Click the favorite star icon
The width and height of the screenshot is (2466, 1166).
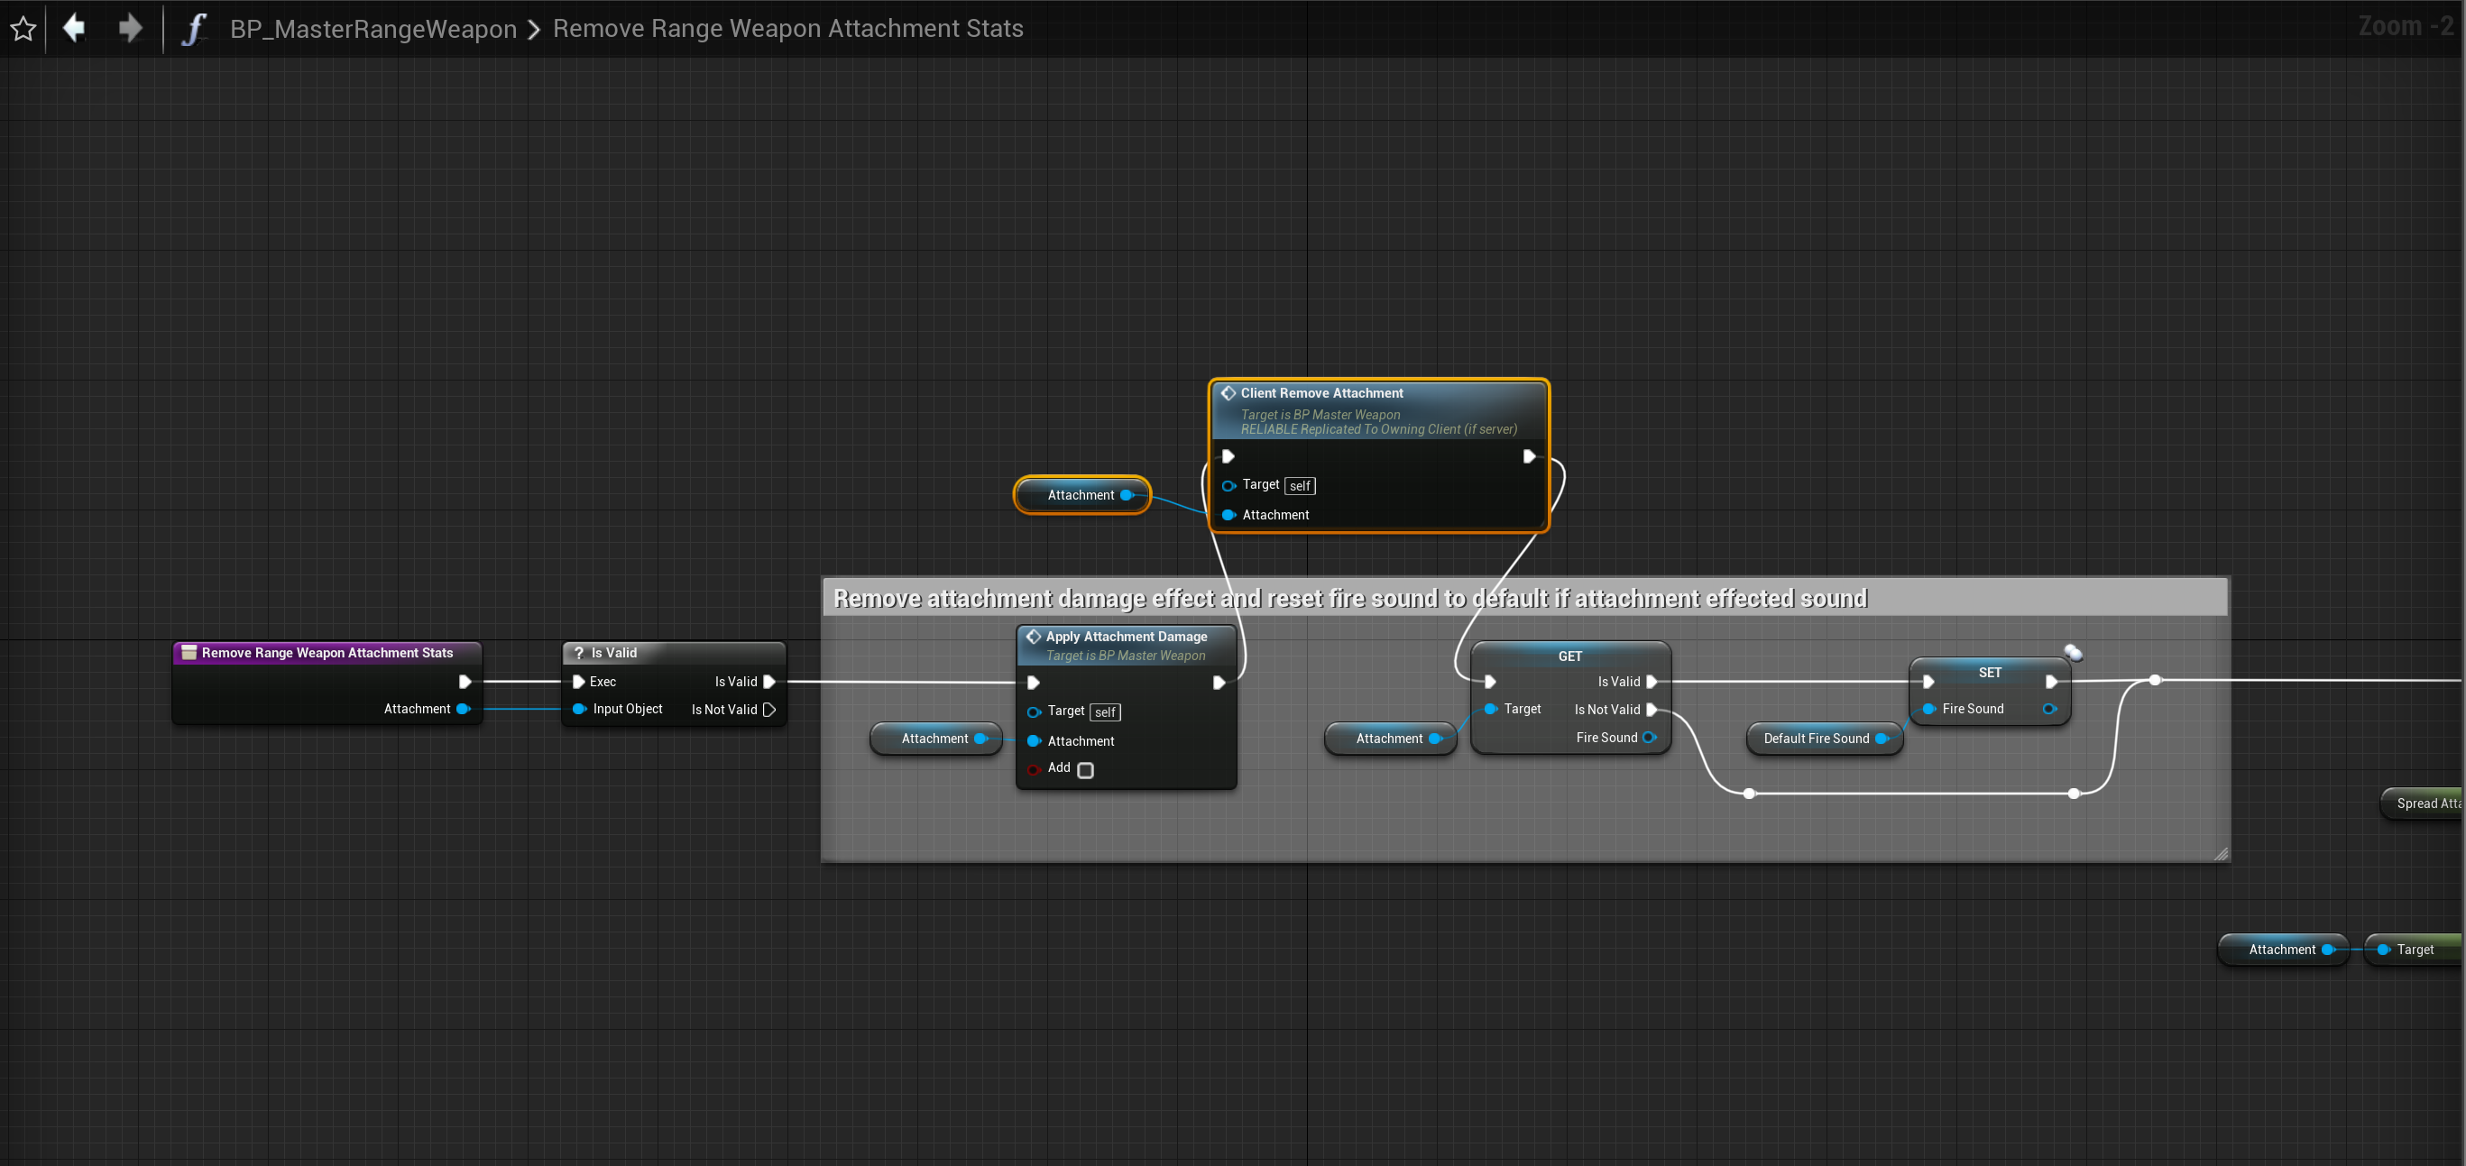pos(23,29)
